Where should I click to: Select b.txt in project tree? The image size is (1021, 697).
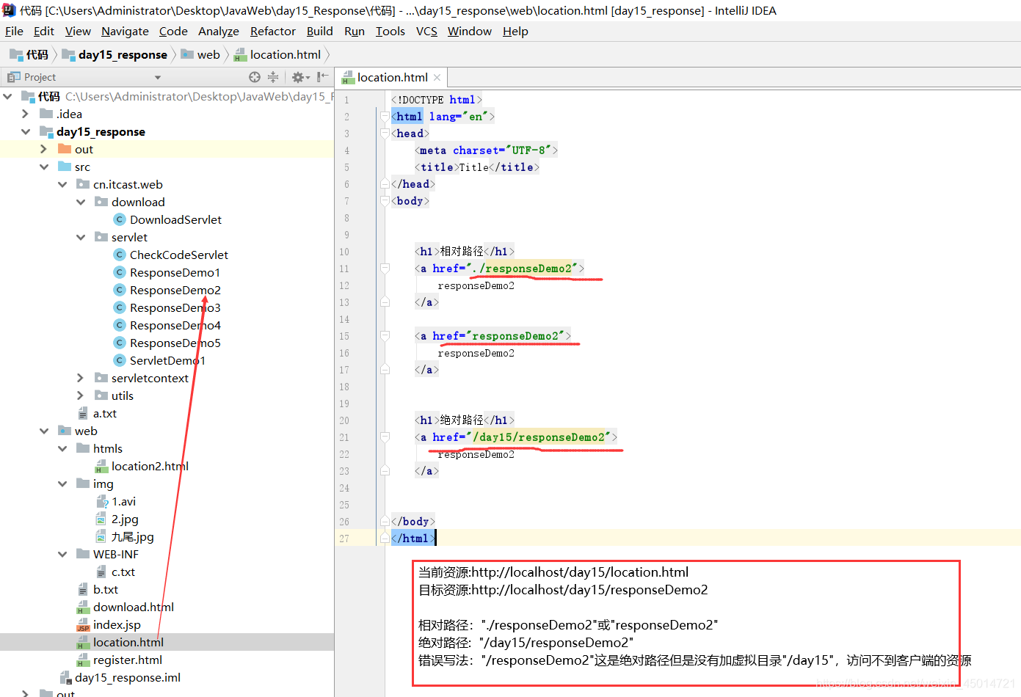[106, 589]
